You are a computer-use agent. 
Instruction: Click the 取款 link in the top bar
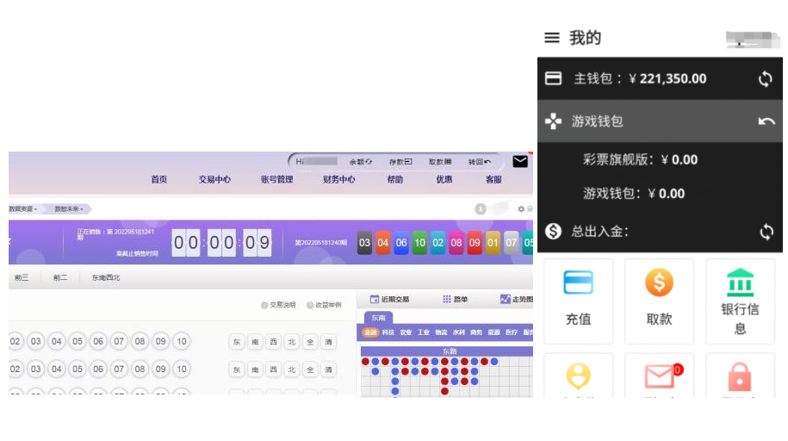pyautogui.click(x=440, y=162)
